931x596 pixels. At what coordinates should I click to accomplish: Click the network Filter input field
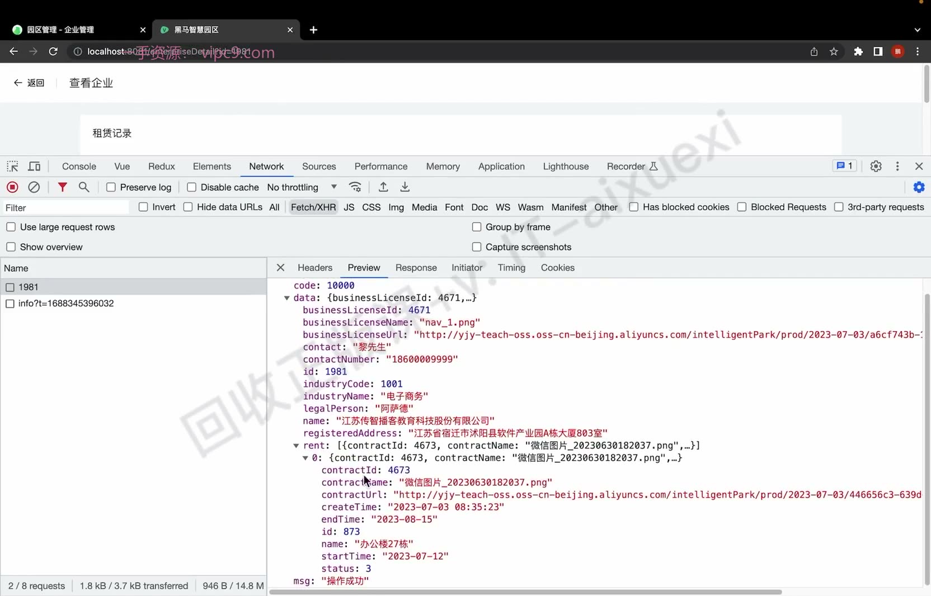pos(65,207)
